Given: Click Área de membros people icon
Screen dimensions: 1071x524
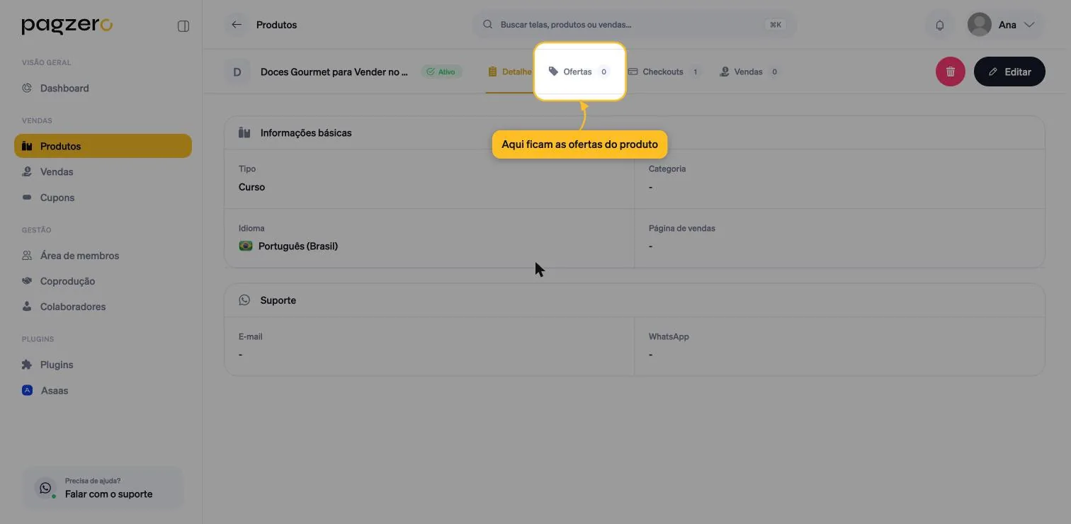Looking at the screenshot, I should click(x=27, y=256).
